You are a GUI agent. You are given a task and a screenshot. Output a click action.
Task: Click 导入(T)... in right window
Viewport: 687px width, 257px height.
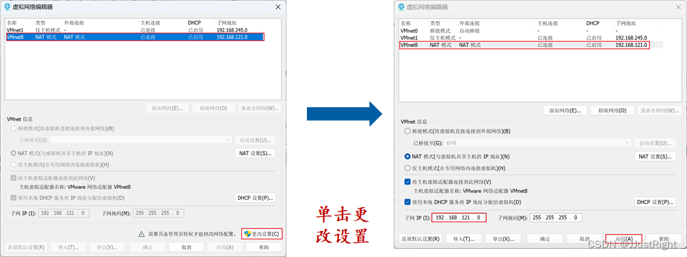tap(463, 239)
